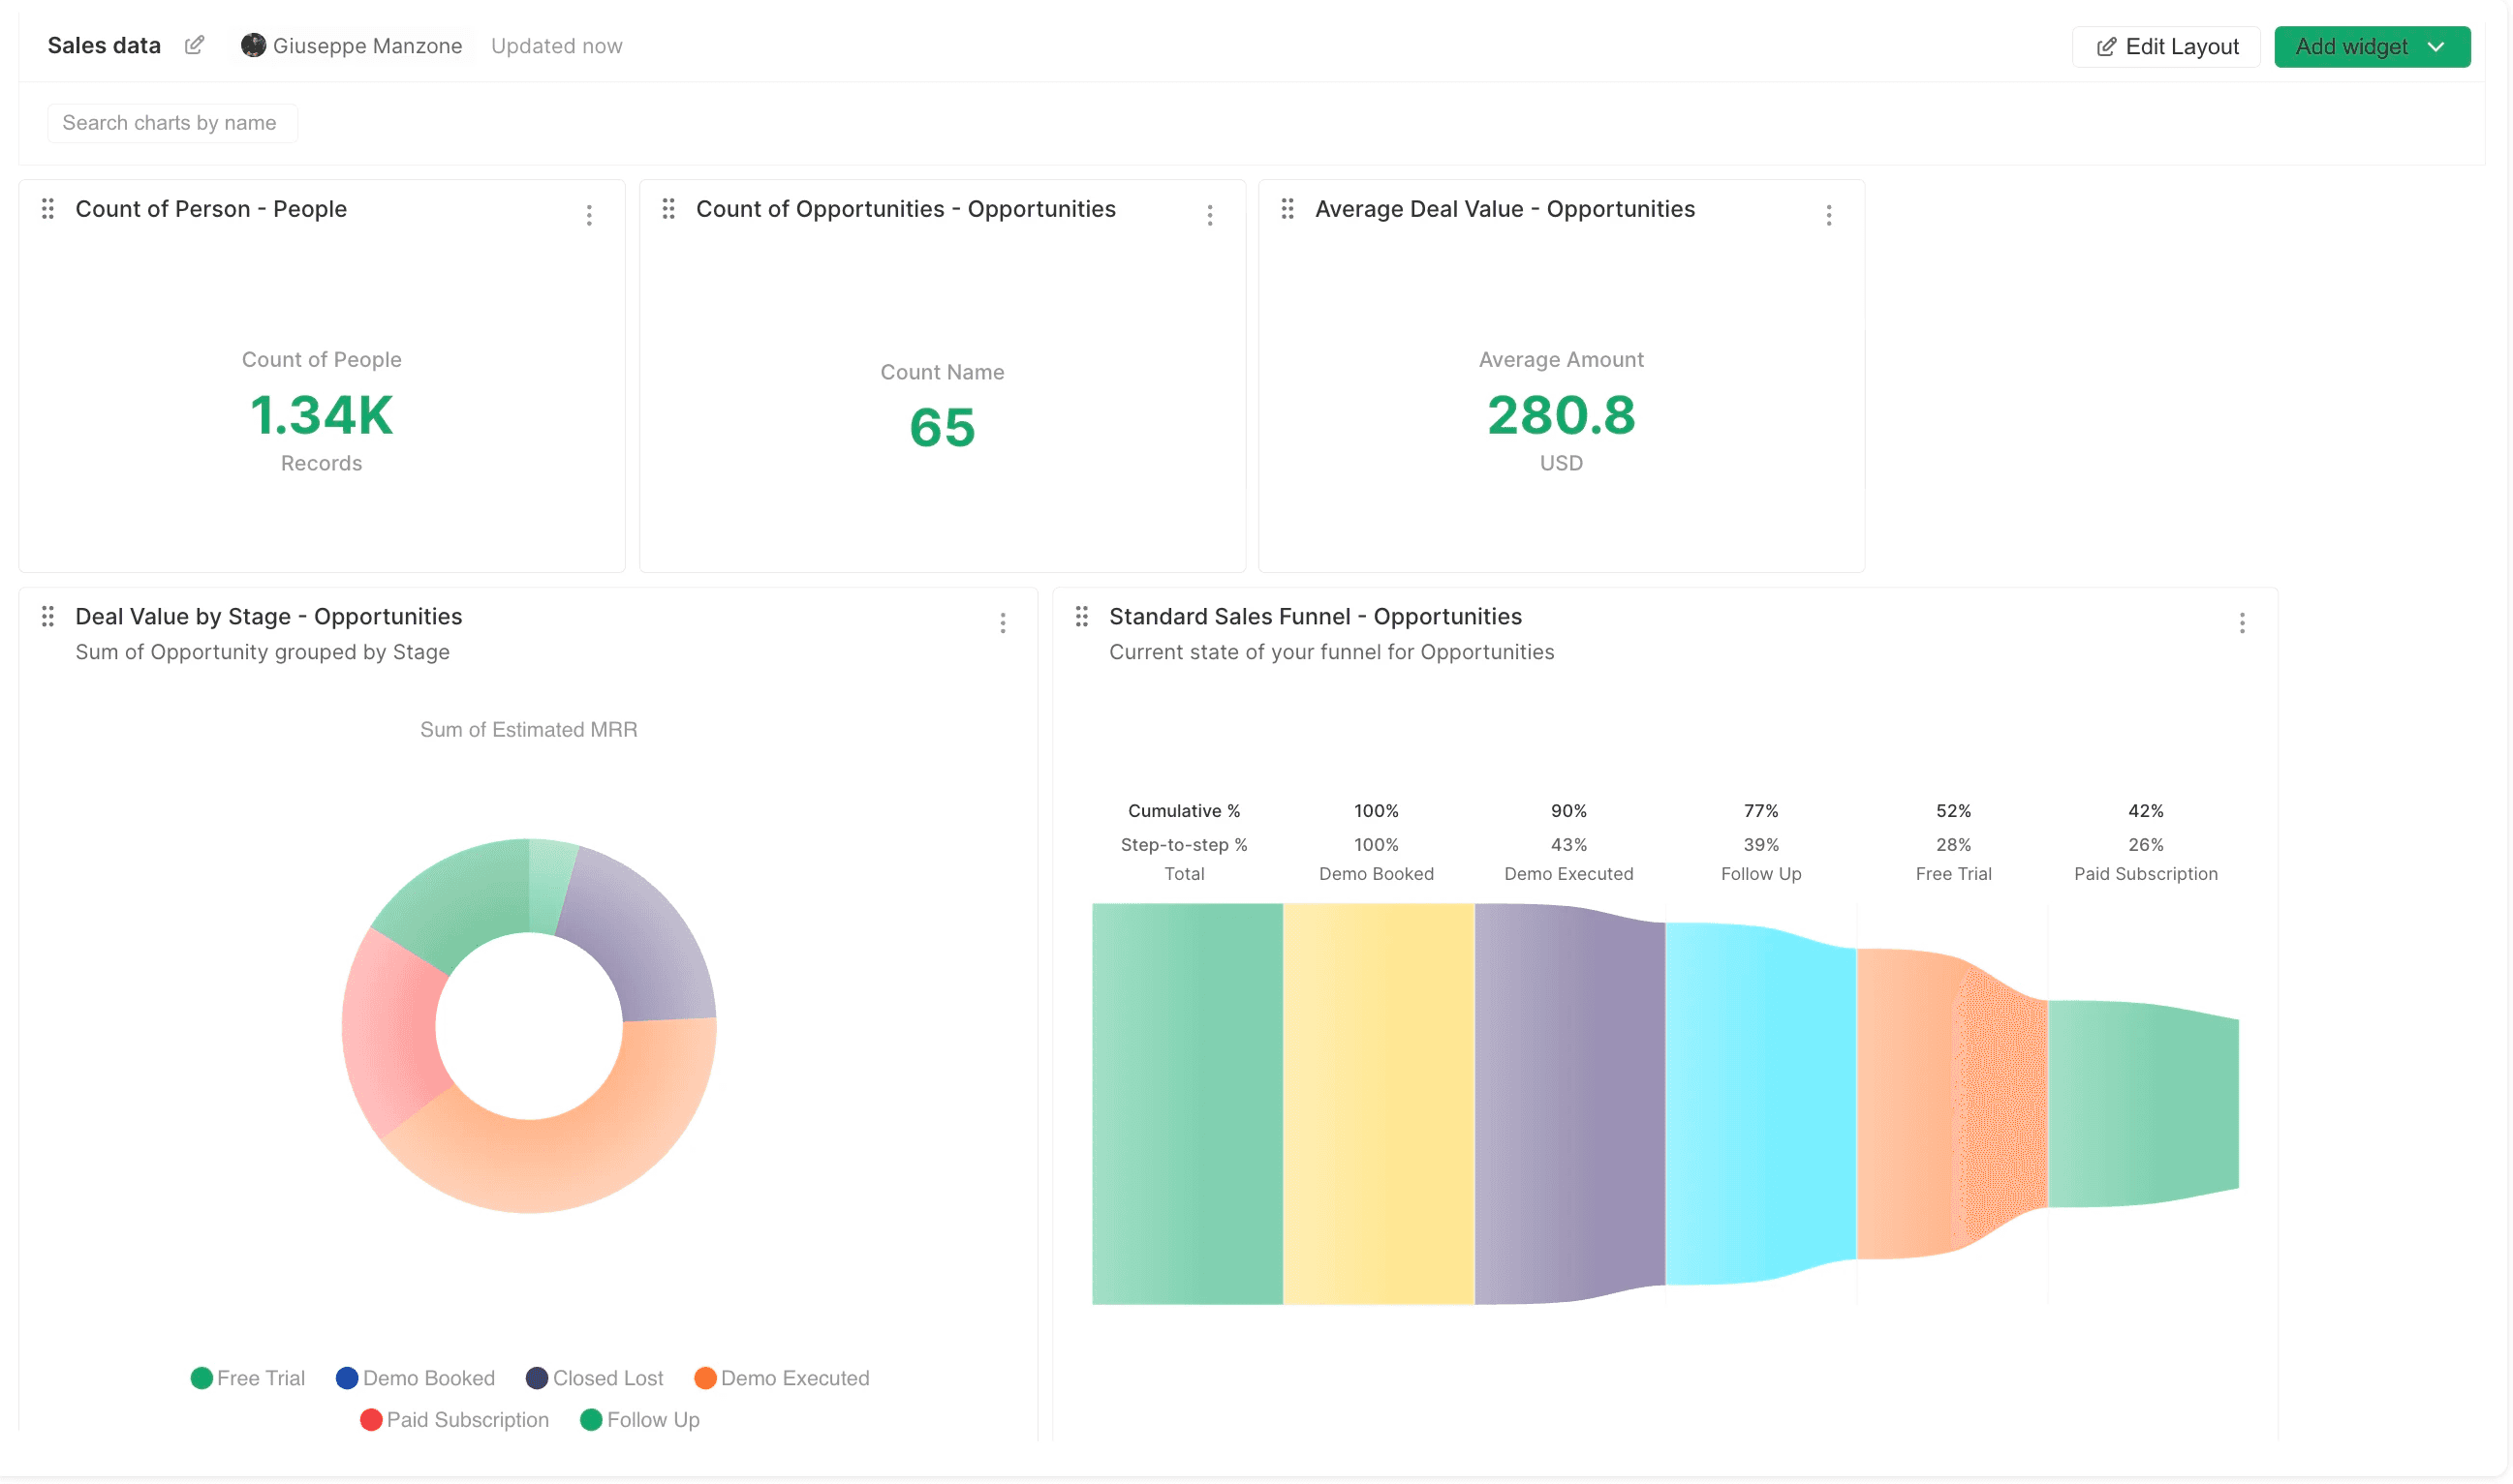
Task: Open the Deal Value by Stage widget menu
Action: click(x=1003, y=622)
